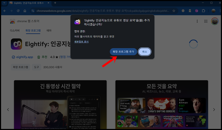Click the 확장 프로그램 category chip
222x130 pixels.
pyautogui.click(x=21, y=67)
